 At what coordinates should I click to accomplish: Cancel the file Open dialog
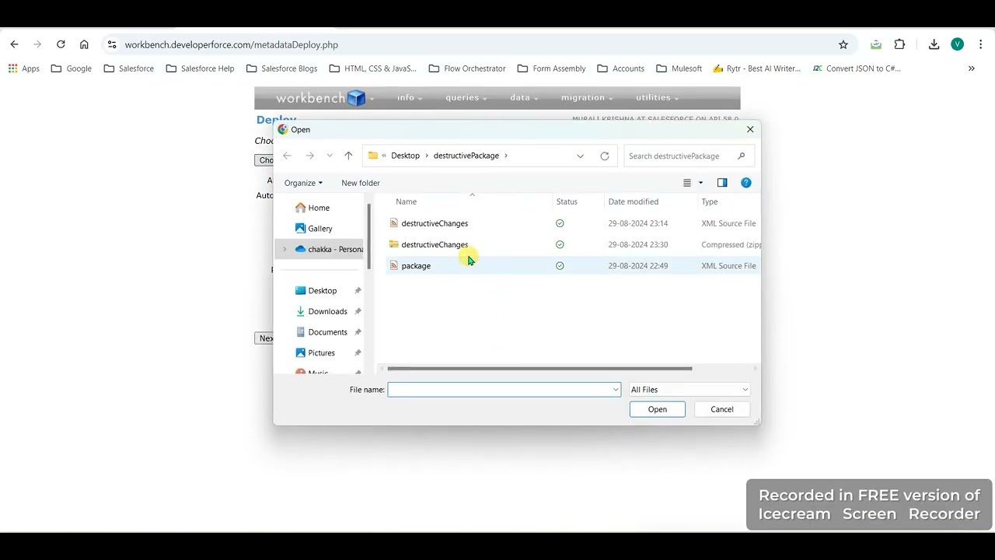(x=721, y=409)
